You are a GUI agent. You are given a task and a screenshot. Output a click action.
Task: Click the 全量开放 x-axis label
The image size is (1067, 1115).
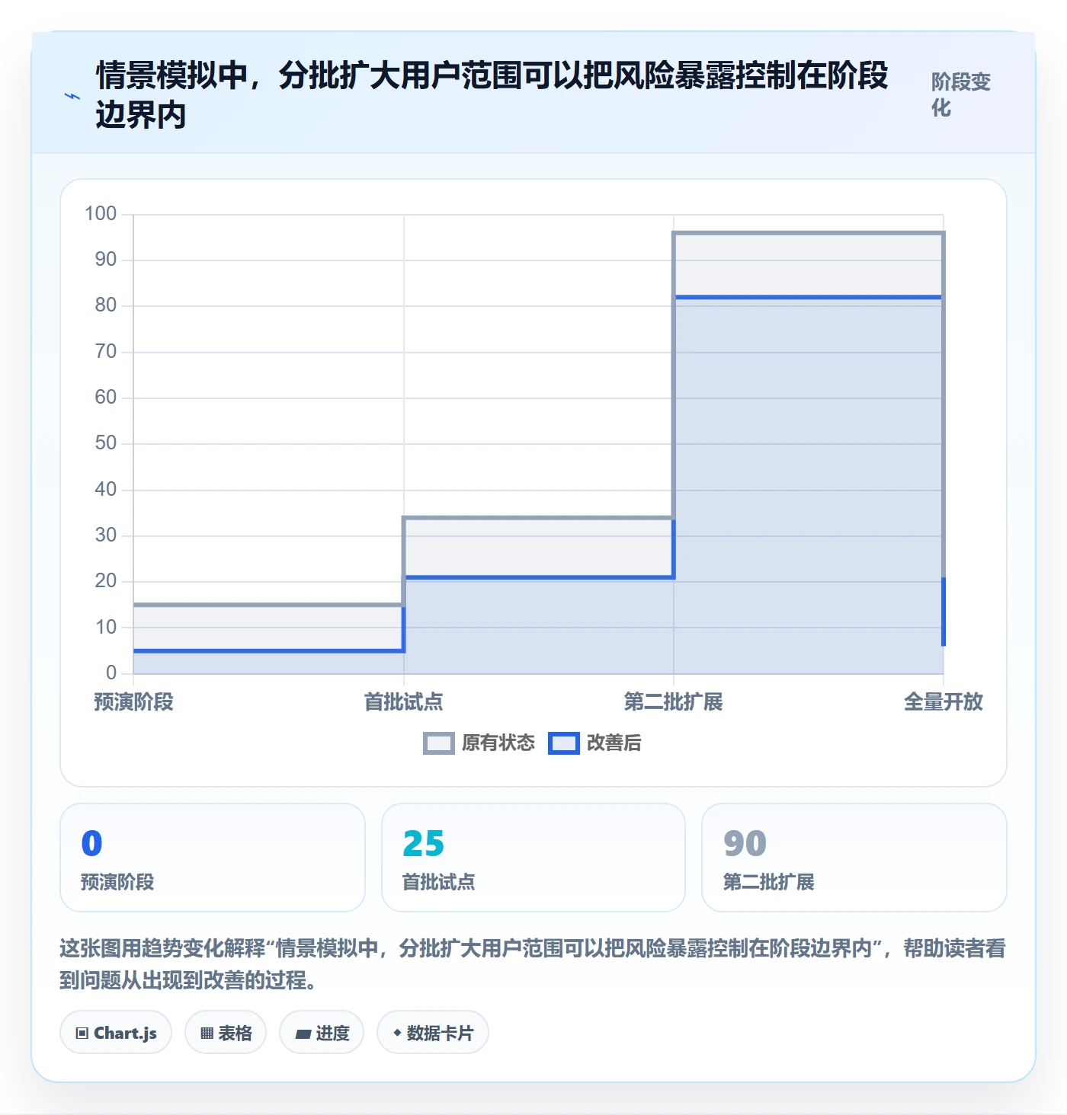pyautogui.click(x=944, y=701)
